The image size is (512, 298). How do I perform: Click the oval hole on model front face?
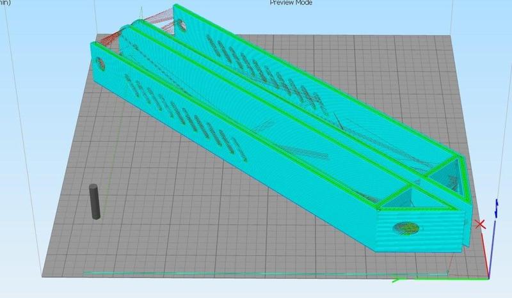pos(407,228)
